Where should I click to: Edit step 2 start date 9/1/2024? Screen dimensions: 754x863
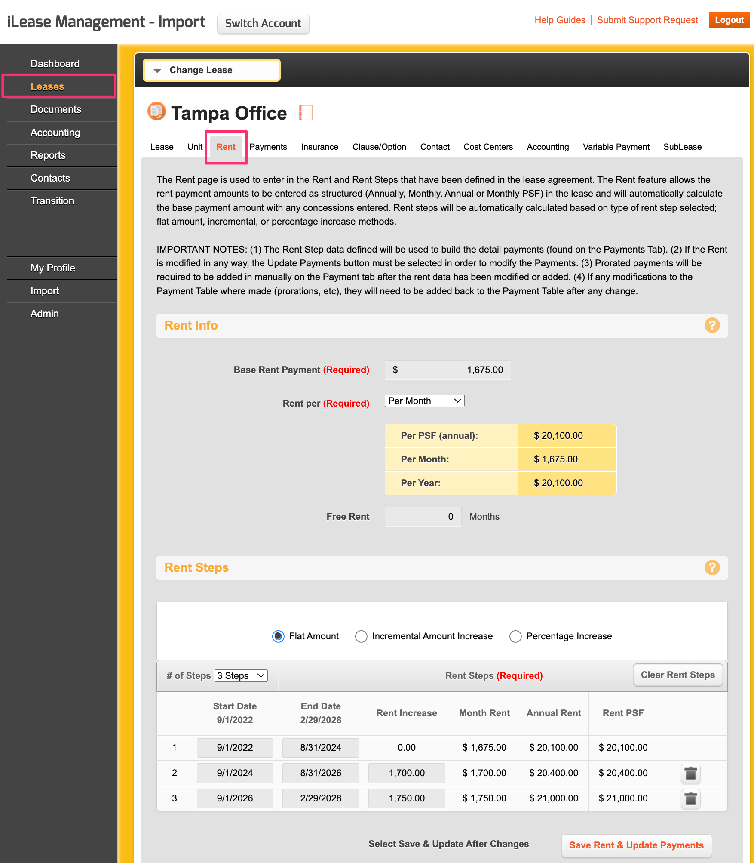[x=235, y=773]
